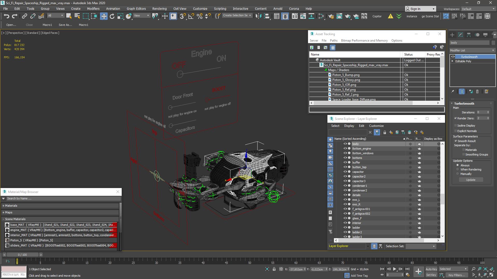This screenshot has height=279, width=497.
Task: Open the Paths menu in Asset Tracking
Action: [x=334, y=41]
